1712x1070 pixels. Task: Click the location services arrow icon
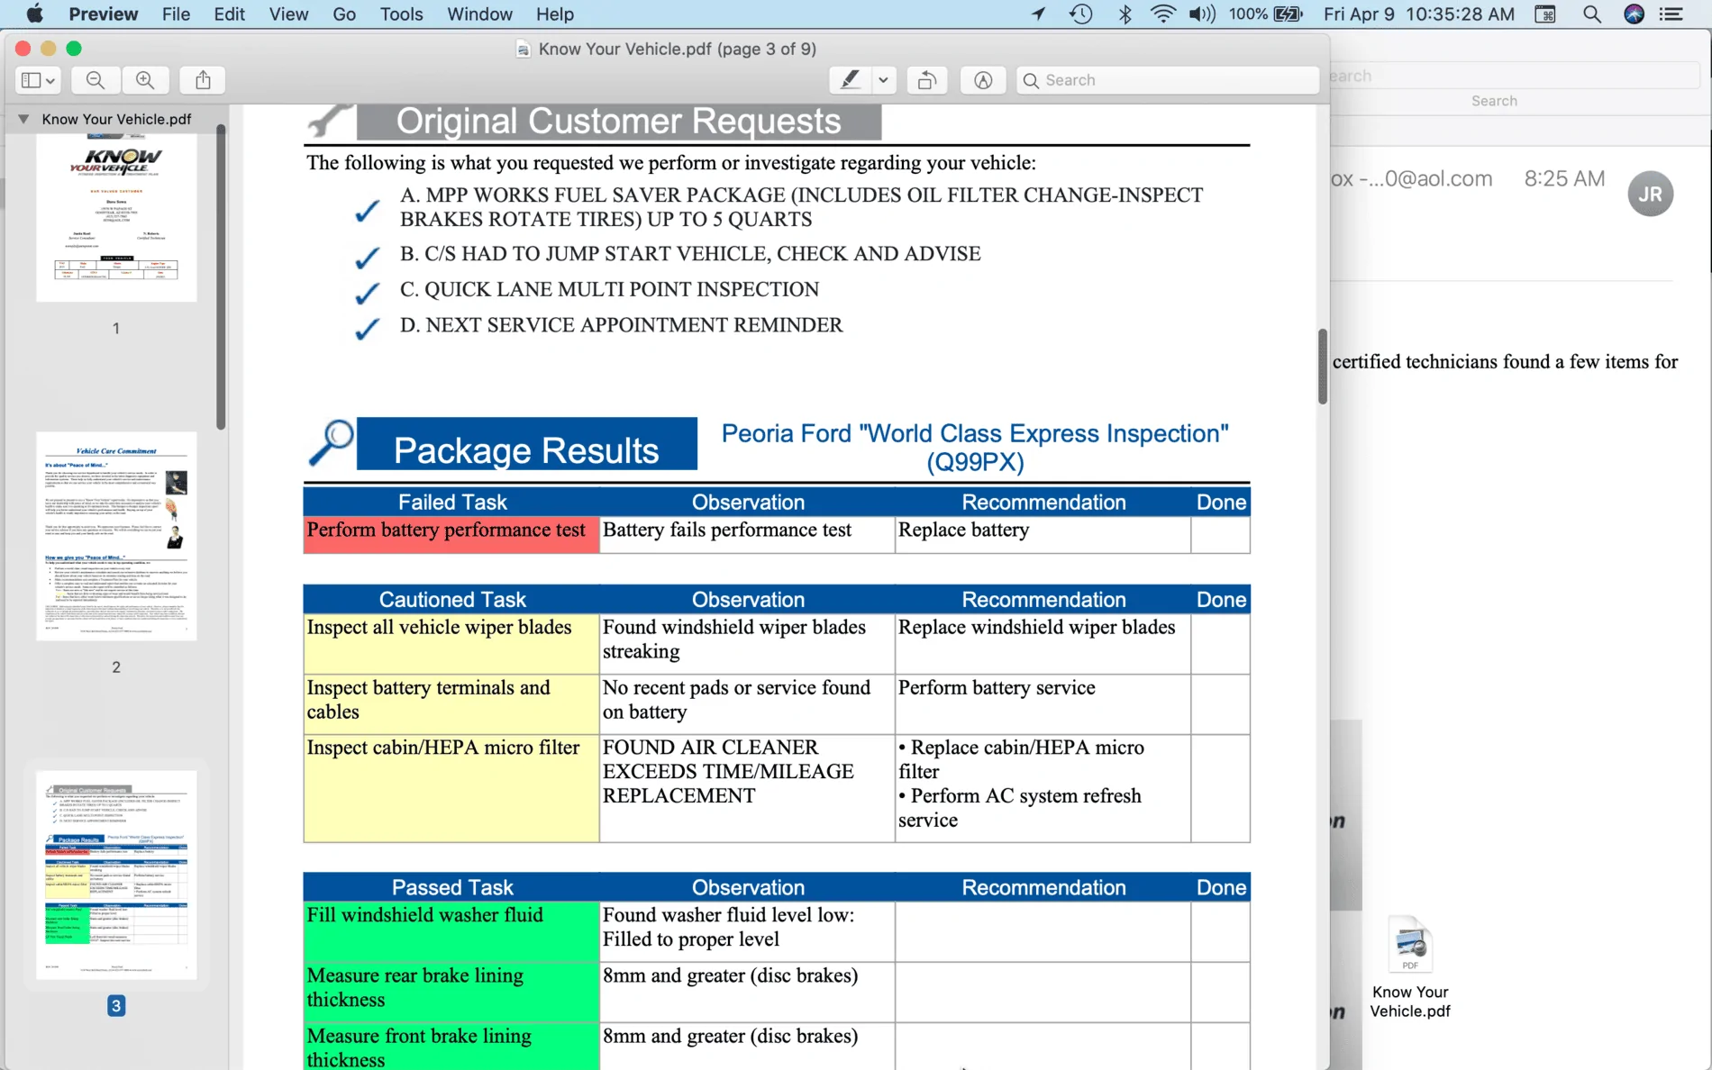pos(1038,14)
